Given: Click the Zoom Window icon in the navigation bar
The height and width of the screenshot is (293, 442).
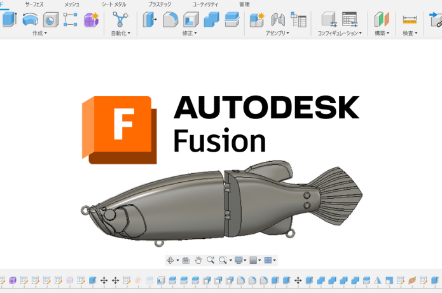Looking at the screenshot, I should click(223, 261).
